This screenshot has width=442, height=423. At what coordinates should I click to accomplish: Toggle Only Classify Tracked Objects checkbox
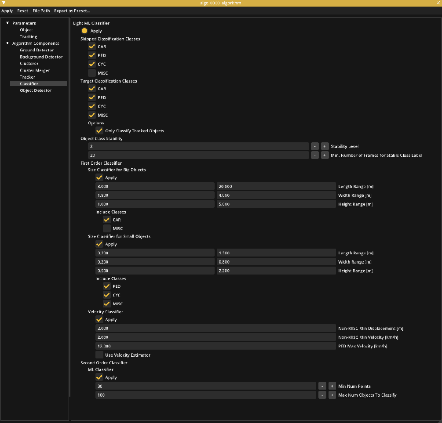coord(99,130)
